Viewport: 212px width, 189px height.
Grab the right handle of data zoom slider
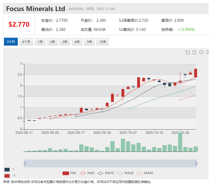196,163
